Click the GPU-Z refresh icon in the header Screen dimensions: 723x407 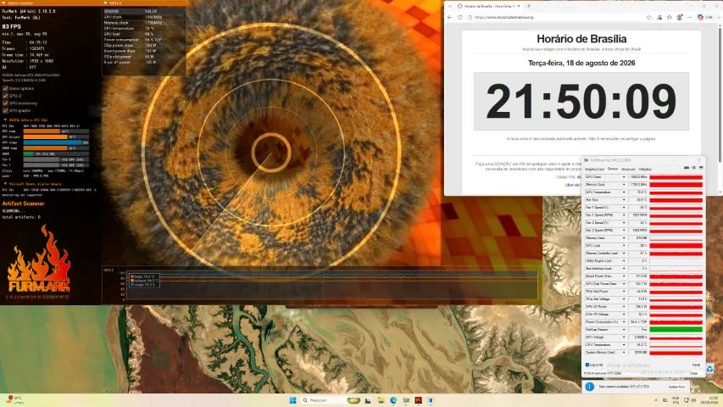coord(693,168)
